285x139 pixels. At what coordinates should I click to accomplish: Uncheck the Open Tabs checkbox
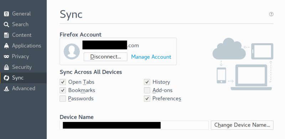[63, 82]
